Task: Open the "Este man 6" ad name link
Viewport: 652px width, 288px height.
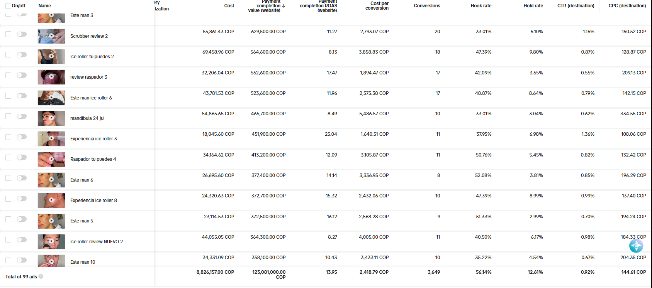Action: tap(81, 180)
